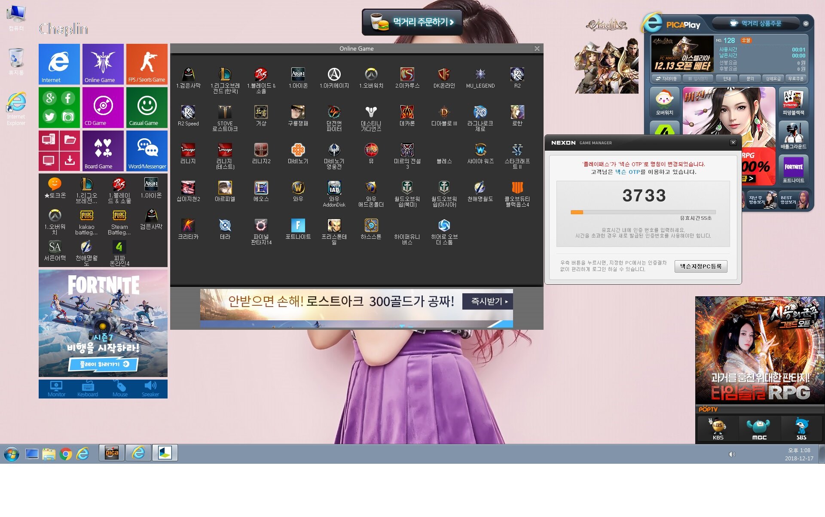Click 문의 in the PICAPlay panel
This screenshot has height=517, width=825.
[x=750, y=79]
